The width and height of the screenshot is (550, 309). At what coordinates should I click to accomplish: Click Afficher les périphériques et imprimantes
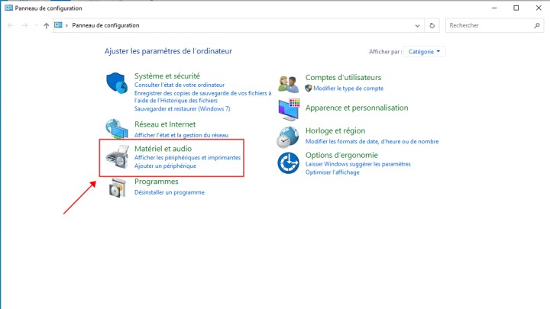187,158
